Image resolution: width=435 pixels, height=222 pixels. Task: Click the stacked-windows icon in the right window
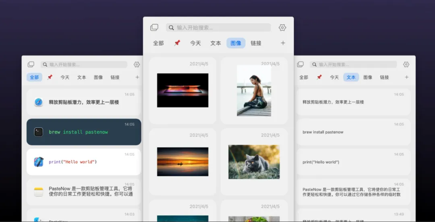click(x=300, y=64)
